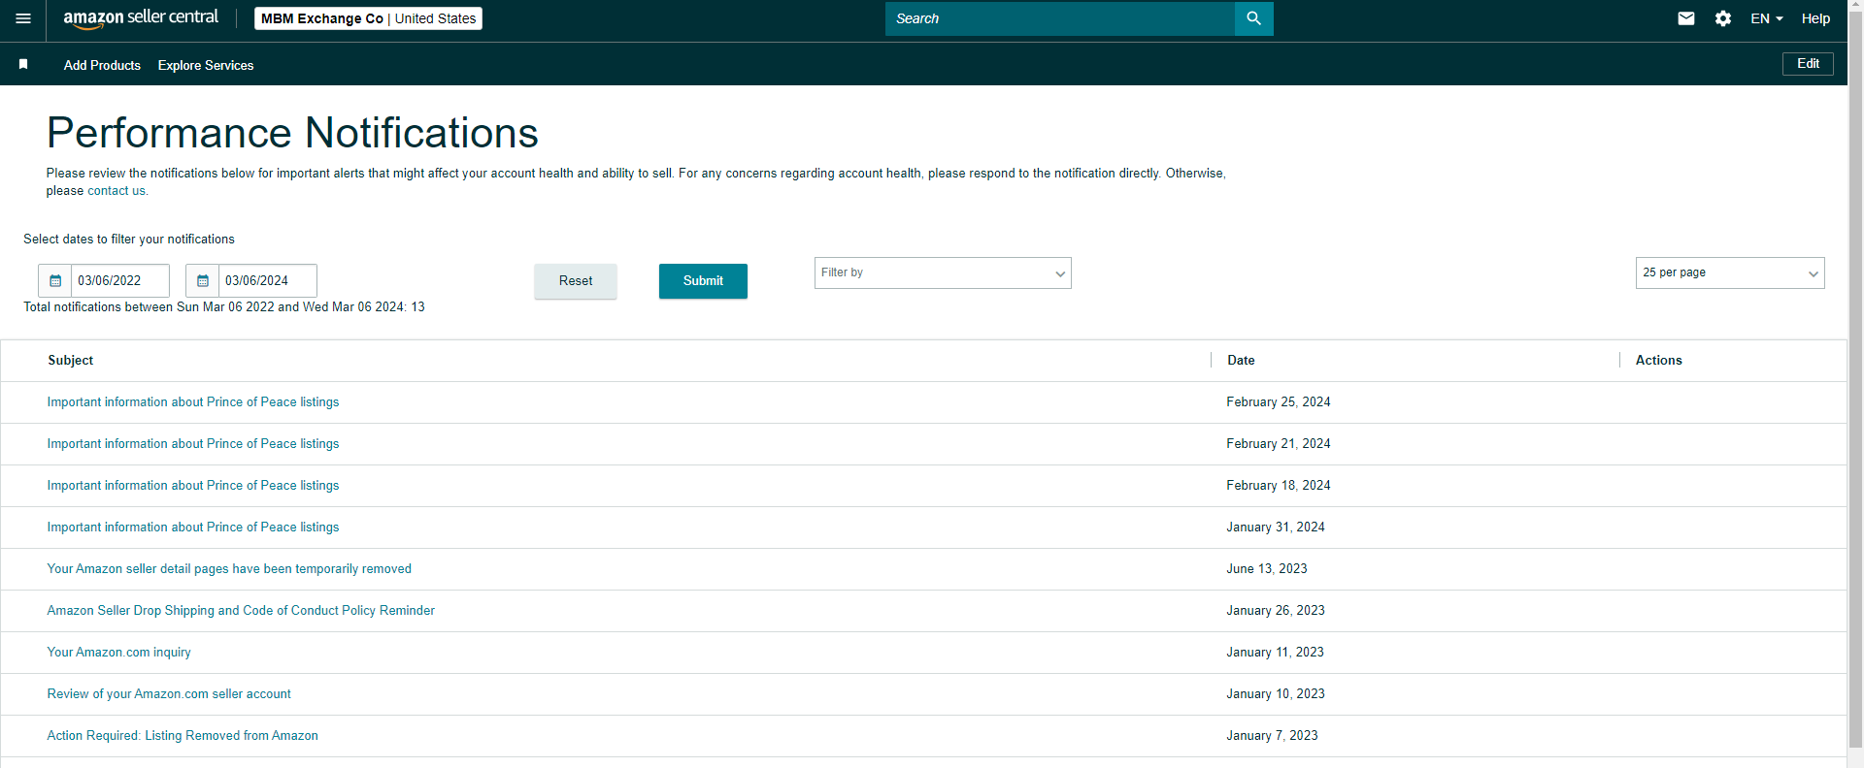The image size is (1864, 768).
Task: Click the date cell January 26, 2023
Action: point(1276,611)
